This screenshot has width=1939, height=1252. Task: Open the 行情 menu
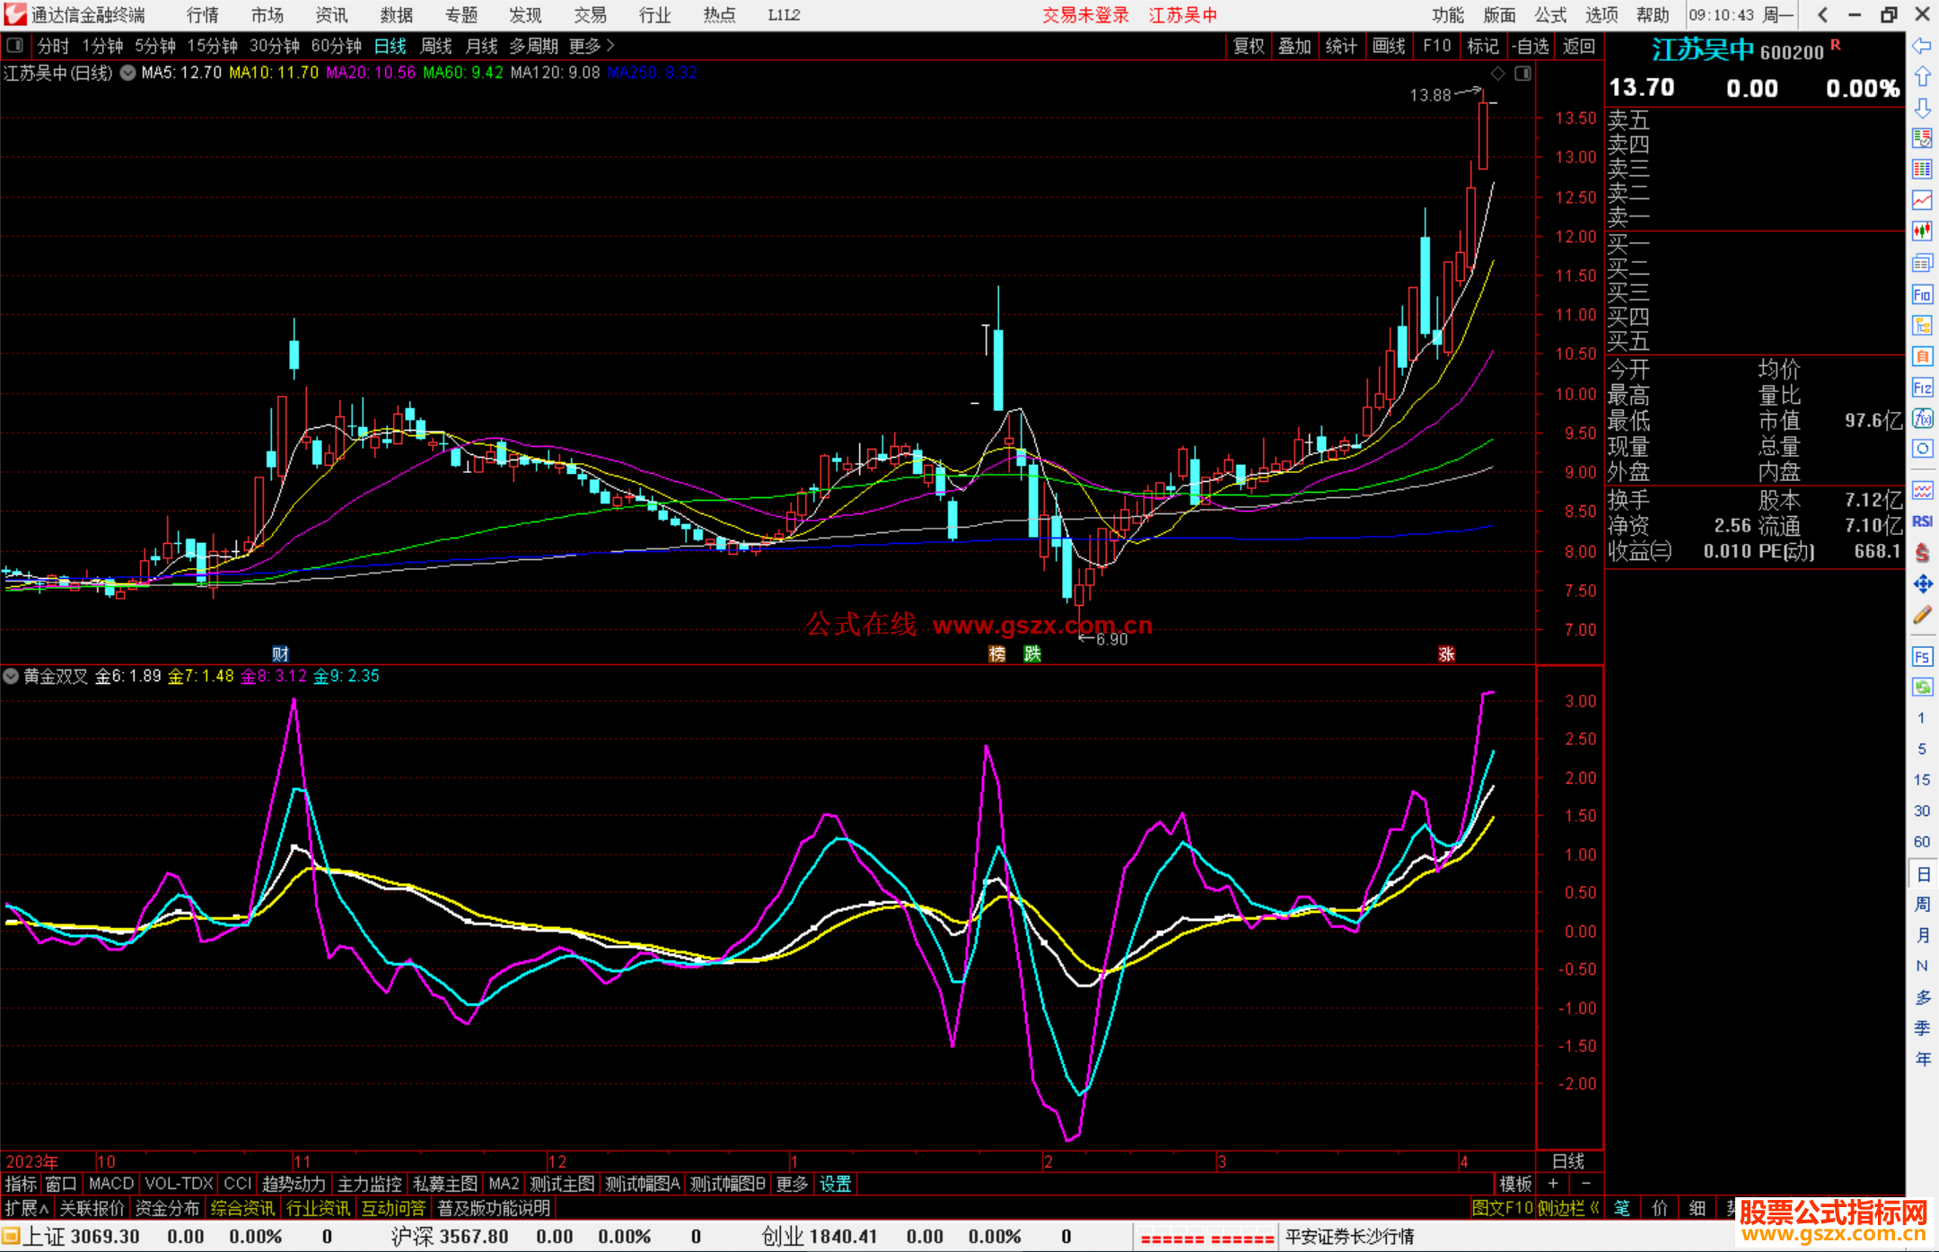(203, 15)
